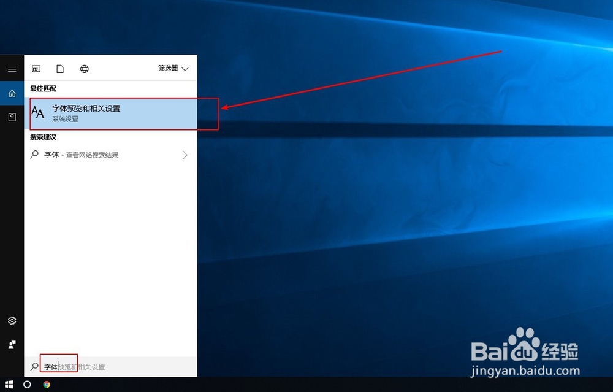Image resolution: width=613 pixels, height=392 pixels.
Task: Click the AA font icon in best match
Action: [38, 113]
